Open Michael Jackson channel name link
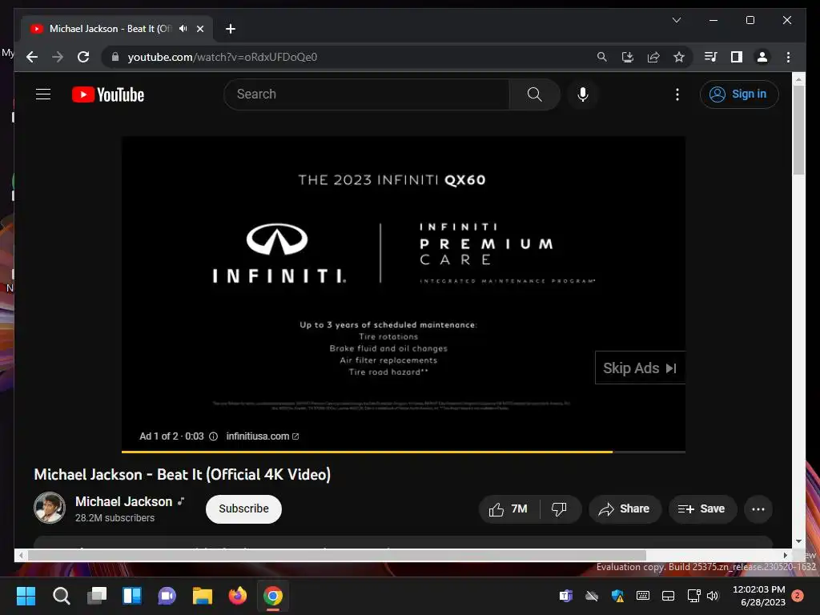 (124, 501)
